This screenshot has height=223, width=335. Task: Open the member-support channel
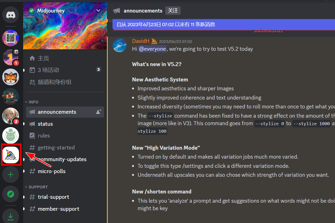pos(65,209)
